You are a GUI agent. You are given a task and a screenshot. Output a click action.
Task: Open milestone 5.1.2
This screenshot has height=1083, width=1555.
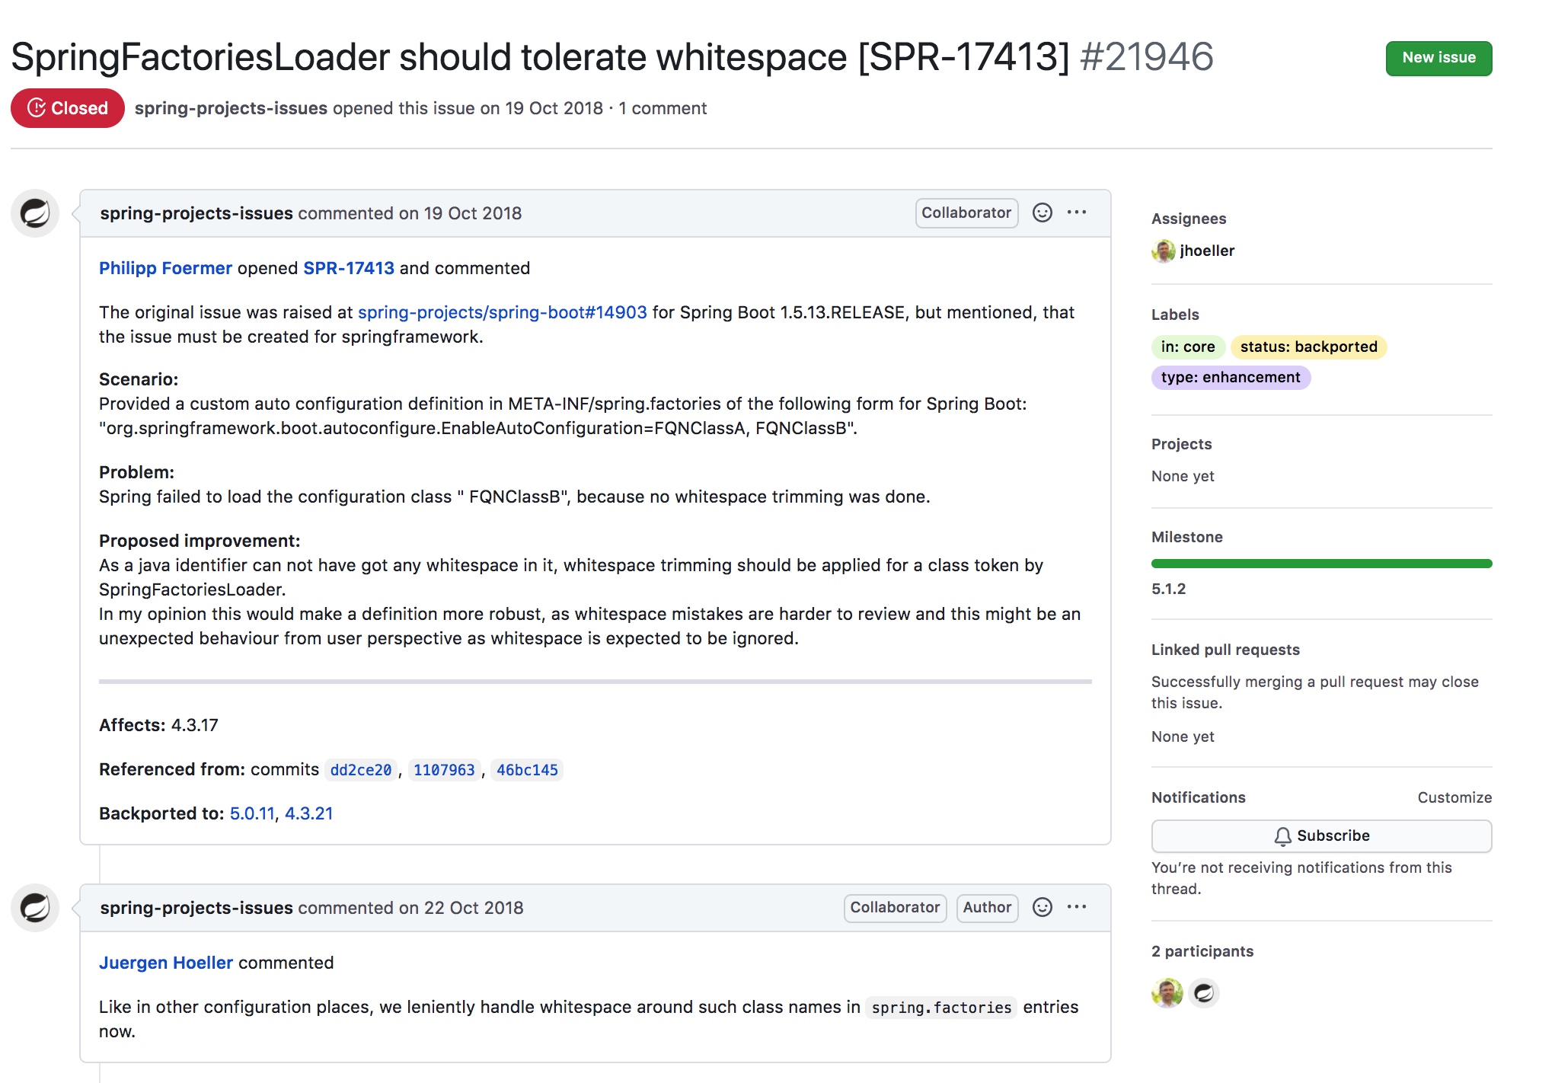[x=1168, y=589]
